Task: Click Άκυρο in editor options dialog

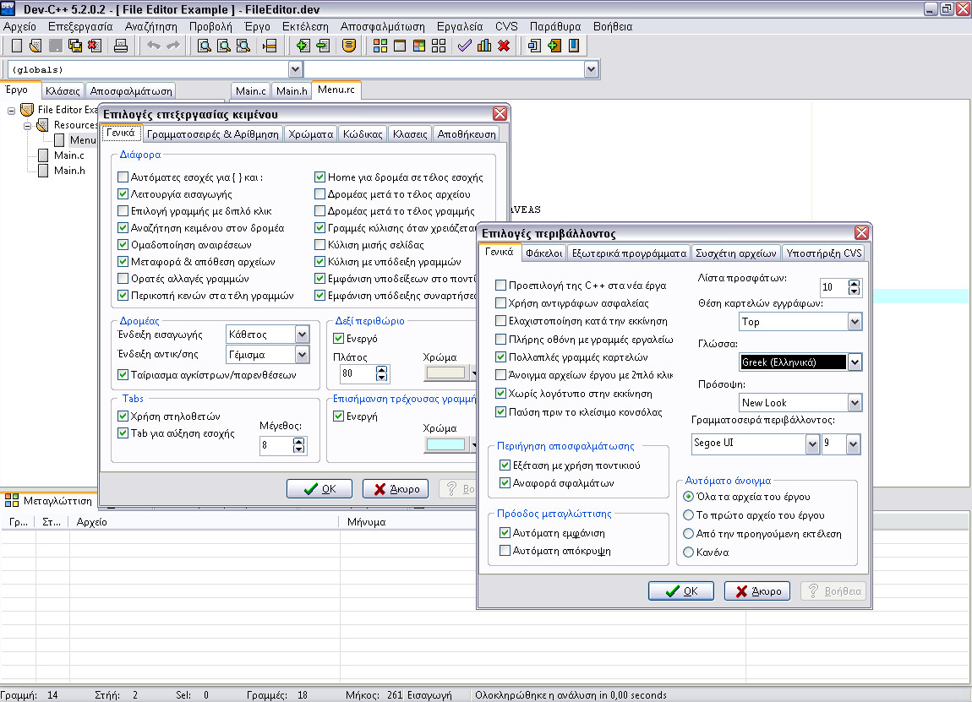Action: click(396, 489)
